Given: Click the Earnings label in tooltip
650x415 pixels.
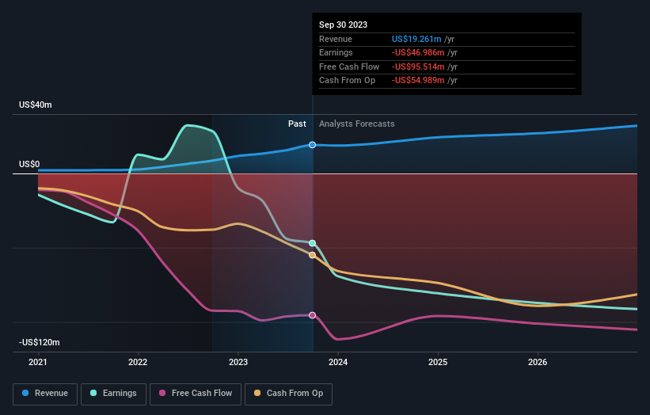Looking at the screenshot, I should (336, 52).
